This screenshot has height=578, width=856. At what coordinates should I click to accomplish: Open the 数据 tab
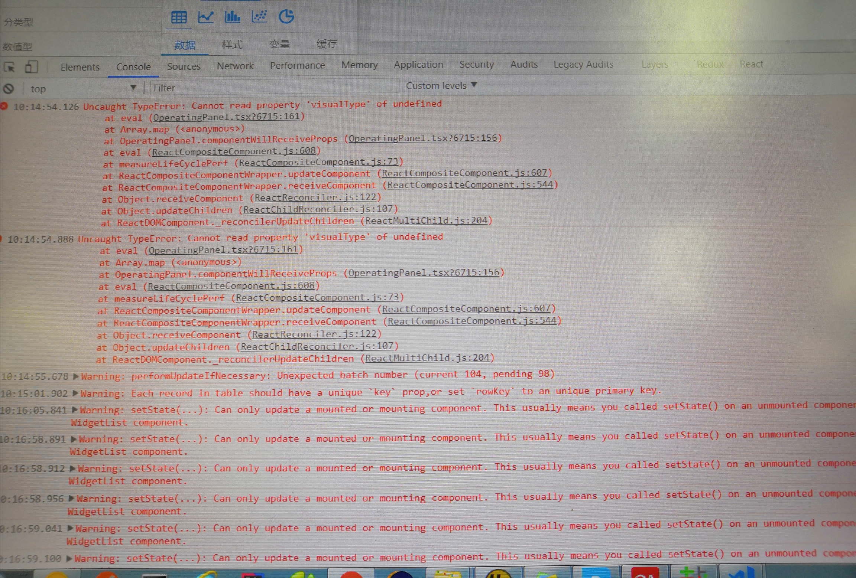pos(185,45)
